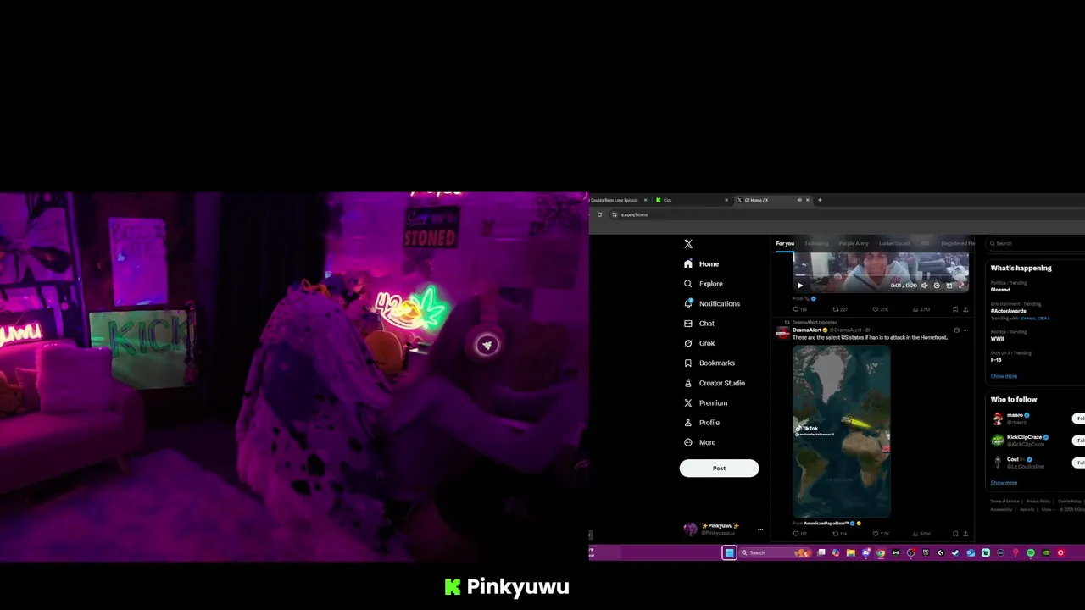Mute the video in the top post

point(925,286)
